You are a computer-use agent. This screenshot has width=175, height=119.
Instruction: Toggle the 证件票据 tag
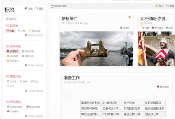[x=28, y=52]
